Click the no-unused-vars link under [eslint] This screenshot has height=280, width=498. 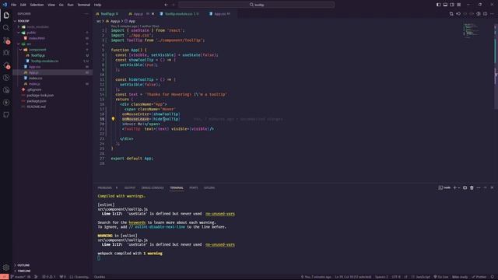click(x=220, y=214)
